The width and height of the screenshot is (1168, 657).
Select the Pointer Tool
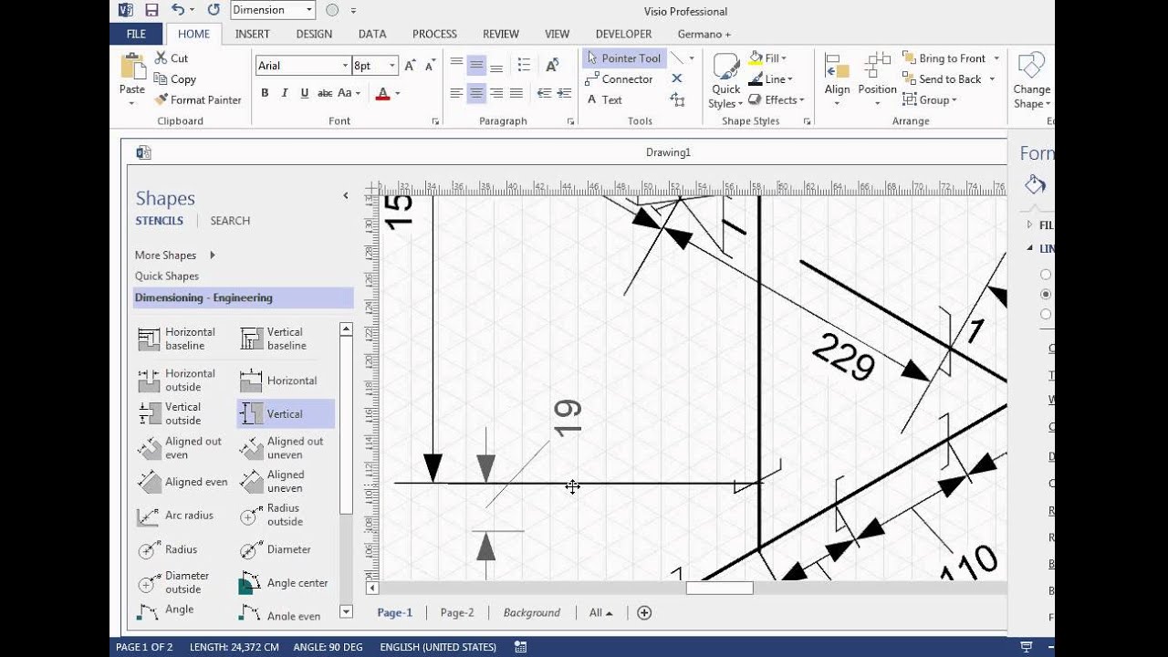click(x=624, y=58)
